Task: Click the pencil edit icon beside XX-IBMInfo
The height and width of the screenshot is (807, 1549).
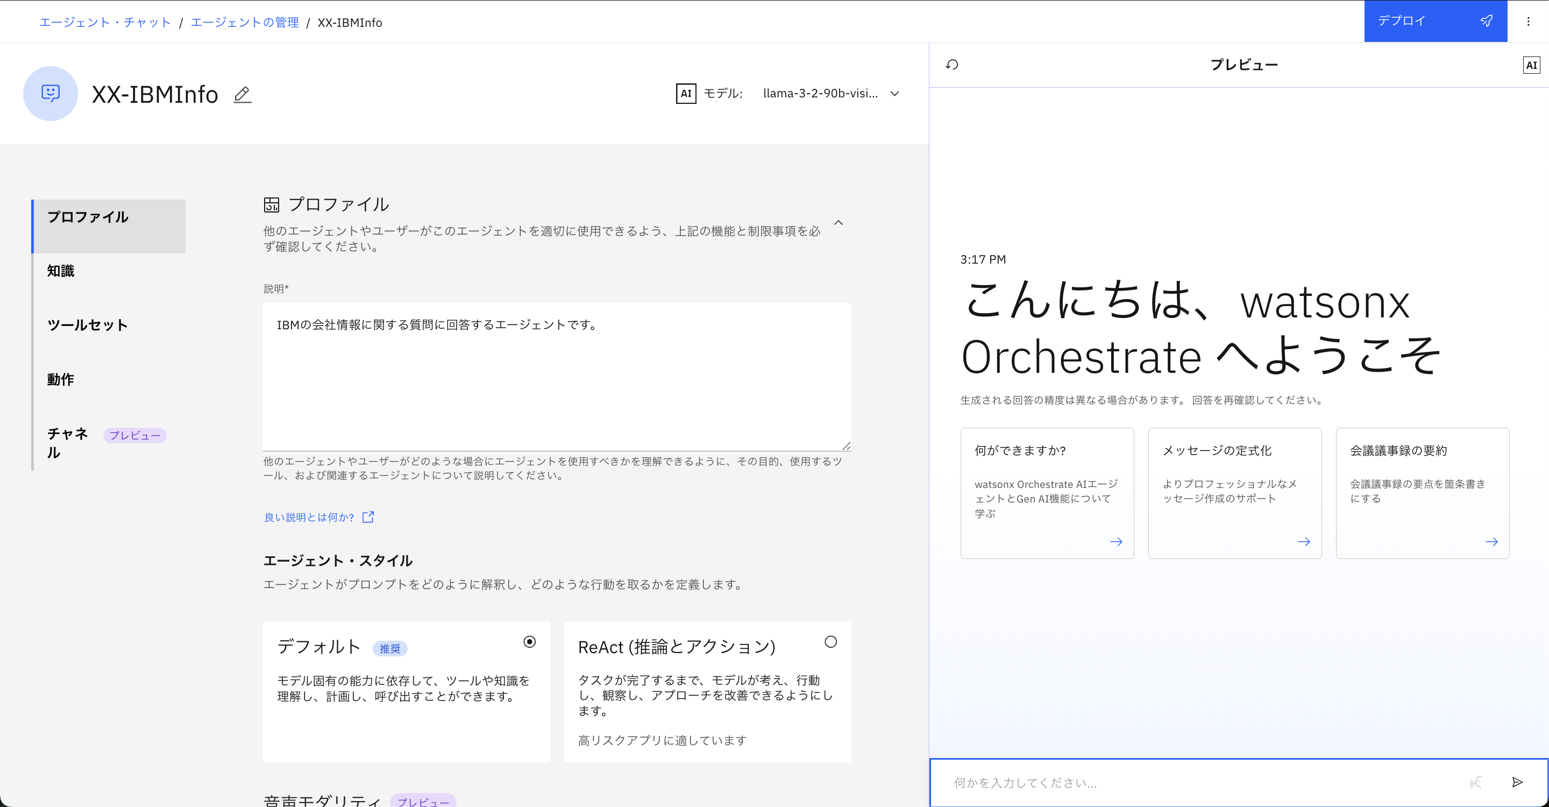Action: pyautogui.click(x=241, y=94)
